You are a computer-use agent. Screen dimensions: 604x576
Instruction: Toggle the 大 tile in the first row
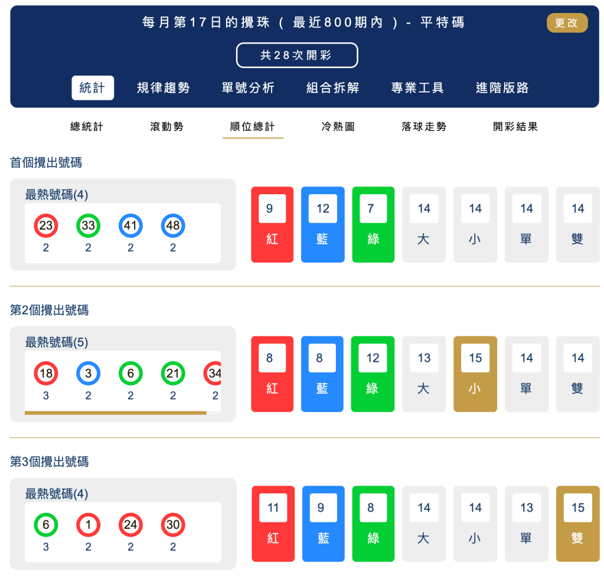[424, 224]
